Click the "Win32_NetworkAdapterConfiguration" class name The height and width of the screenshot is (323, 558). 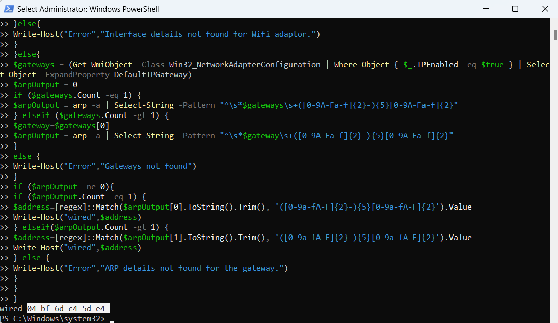click(x=245, y=65)
